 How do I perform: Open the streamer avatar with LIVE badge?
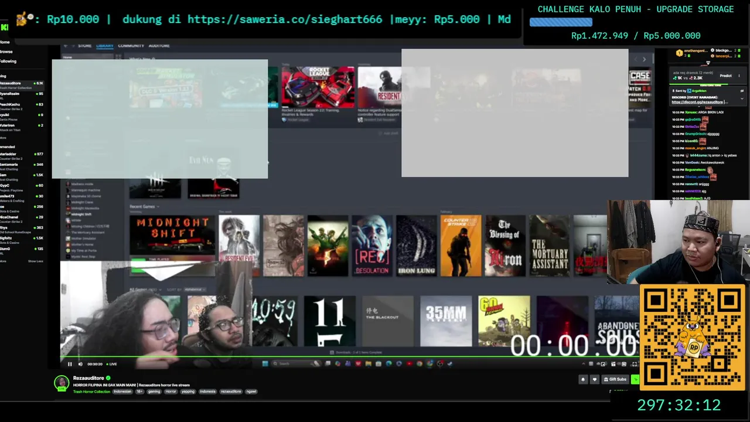(62, 383)
